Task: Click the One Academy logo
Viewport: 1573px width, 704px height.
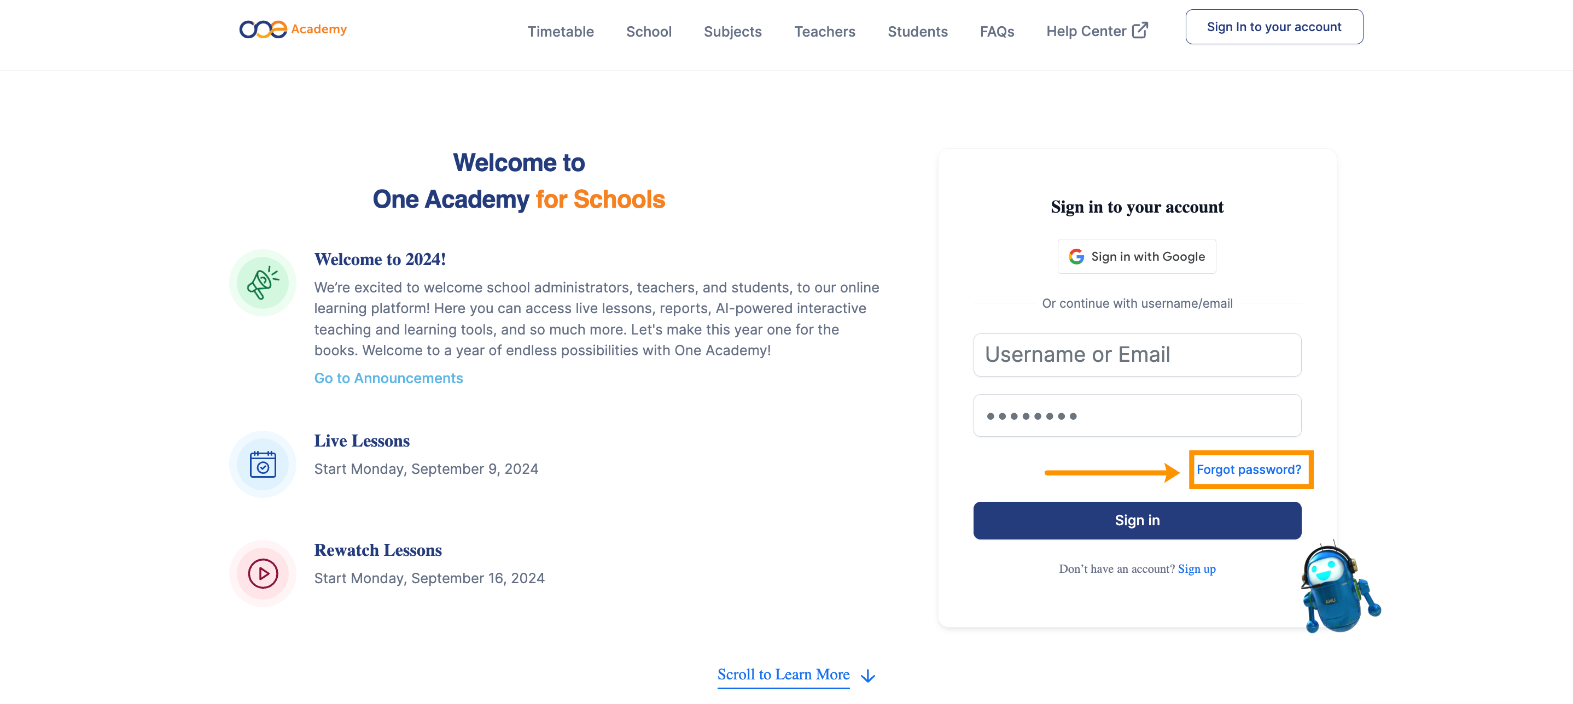Action: click(293, 30)
